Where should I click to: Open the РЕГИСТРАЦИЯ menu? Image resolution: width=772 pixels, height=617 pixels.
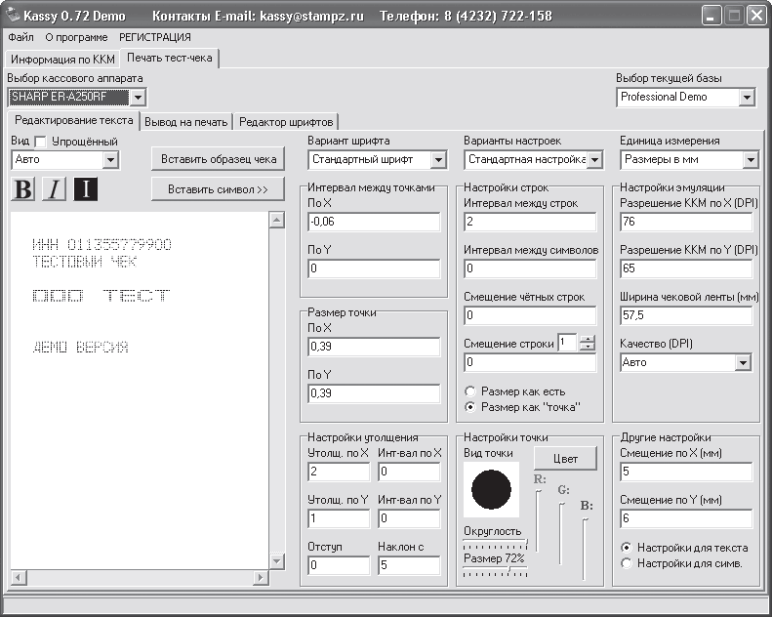click(x=155, y=37)
